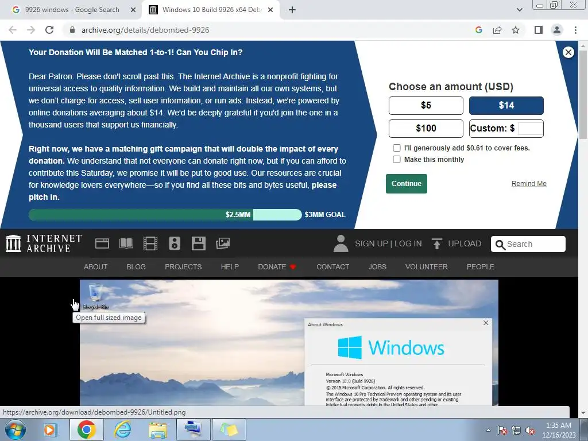Viewport: 588px width, 441px height.
Task: Click the upload arrow icon
Action: tap(436, 243)
